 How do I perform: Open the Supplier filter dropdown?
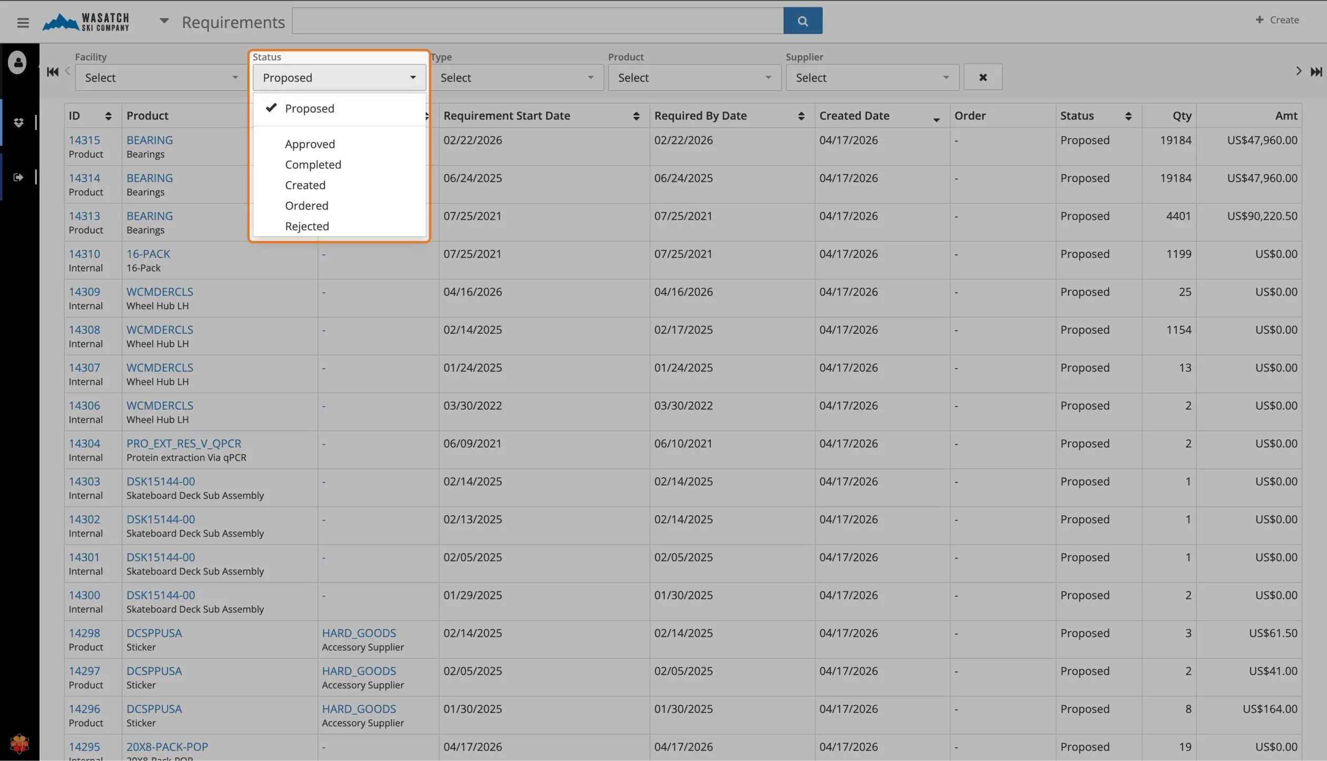(x=872, y=77)
